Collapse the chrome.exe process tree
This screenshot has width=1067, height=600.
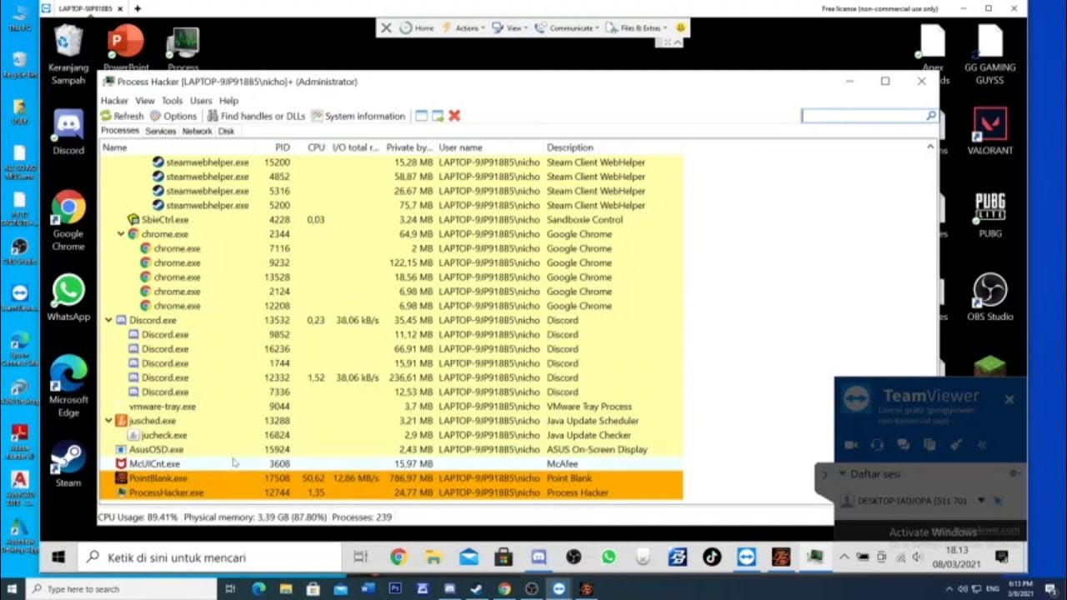point(121,234)
